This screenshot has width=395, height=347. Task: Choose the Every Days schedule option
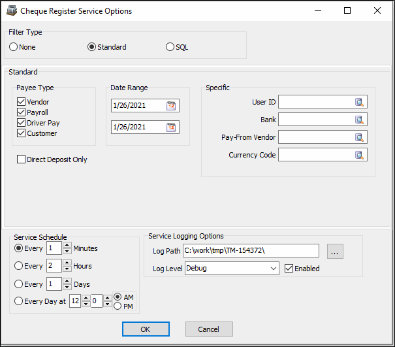coord(18,284)
